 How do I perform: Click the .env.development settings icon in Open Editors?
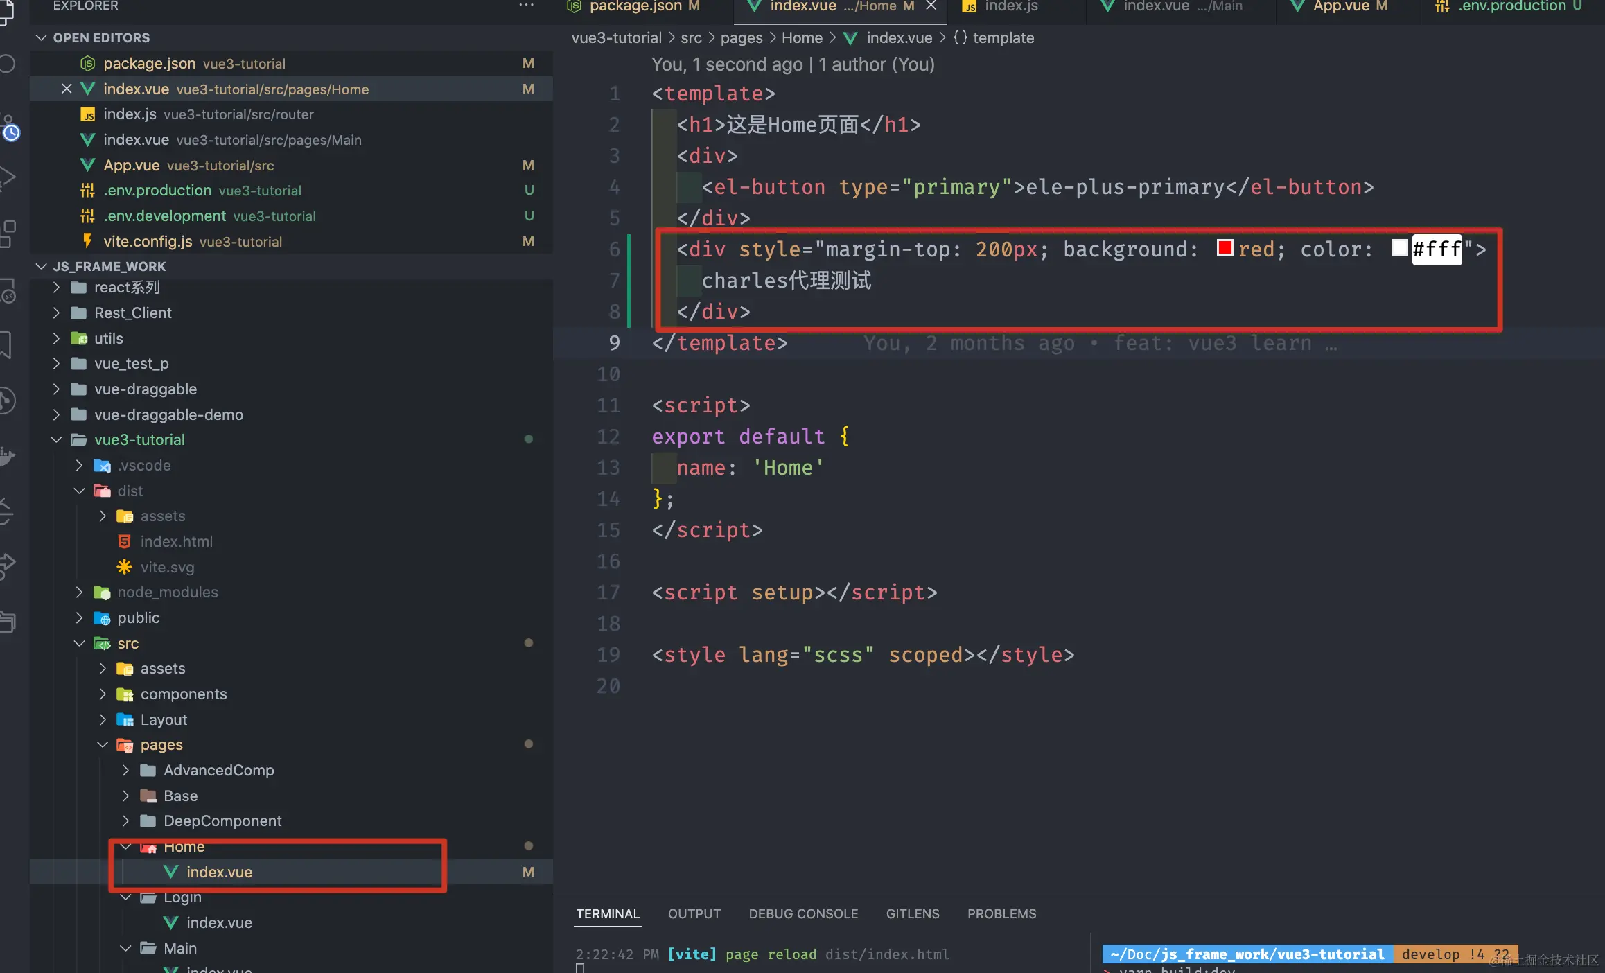[x=87, y=216]
